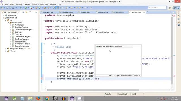The width and height of the screenshot is (181, 101).
Task: Click the Run Last Tool icon with the red toolbox
Action: pyautogui.click(x=31, y=8)
